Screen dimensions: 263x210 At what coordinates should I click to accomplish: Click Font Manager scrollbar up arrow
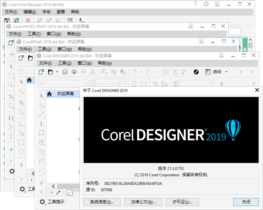coord(250,40)
